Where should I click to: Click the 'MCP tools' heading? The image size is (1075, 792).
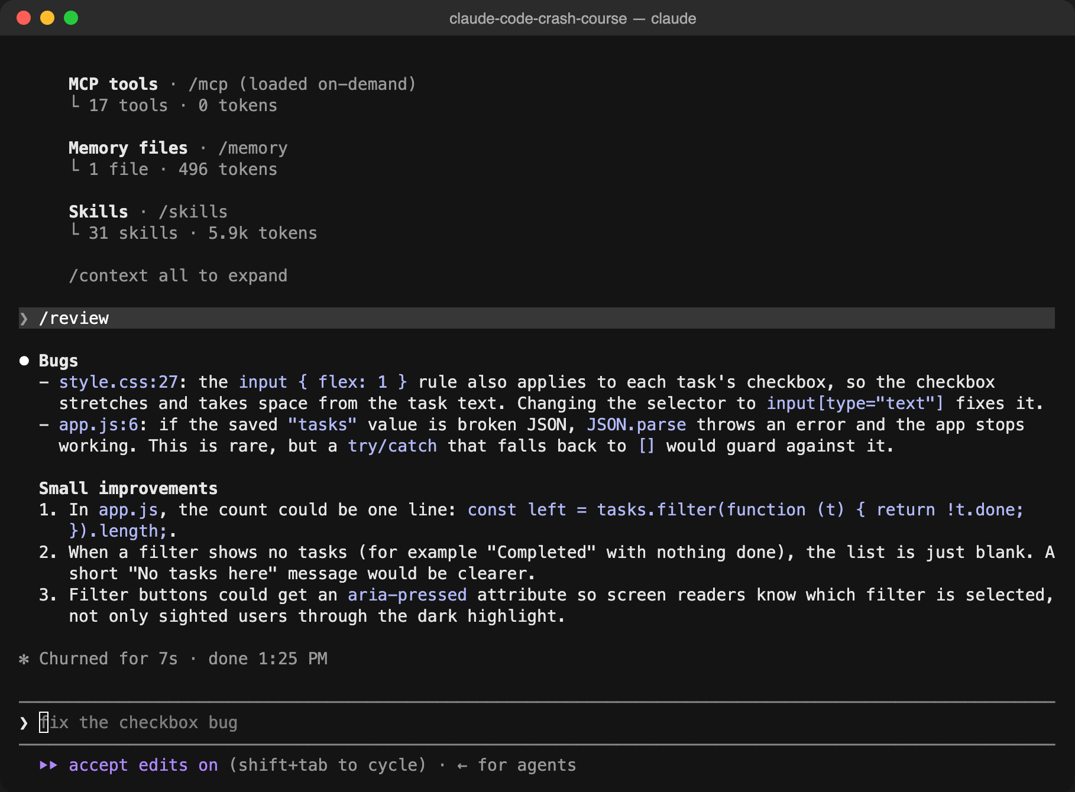[x=113, y=84]
